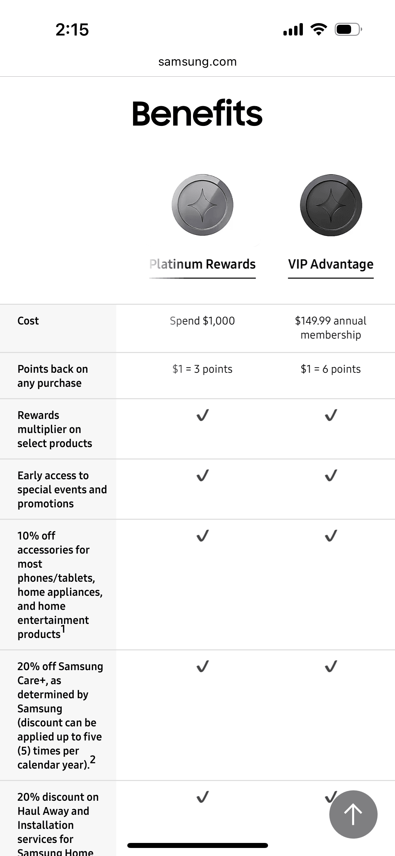Tap the samsung.com address bar

197,62
